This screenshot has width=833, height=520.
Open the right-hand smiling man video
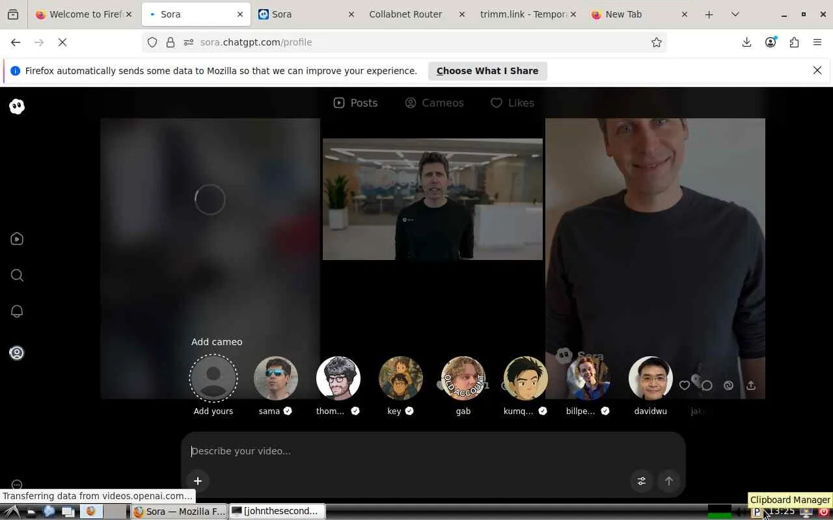pyautogui.click(x=655, y=258)
